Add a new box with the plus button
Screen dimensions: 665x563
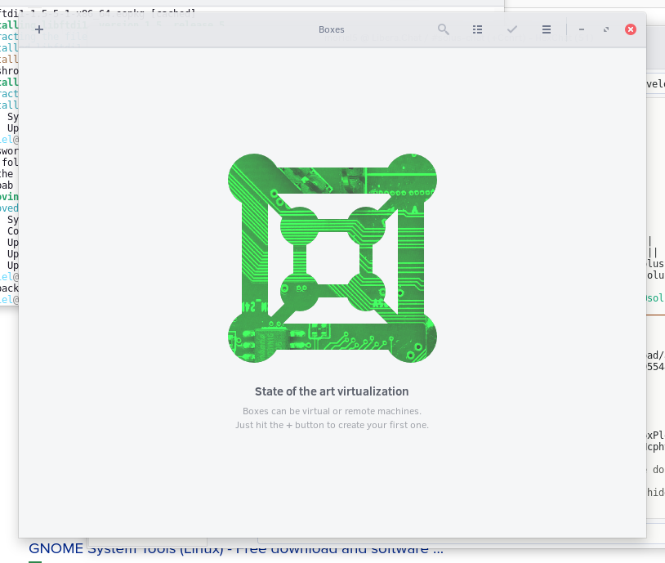click(39, 29)
